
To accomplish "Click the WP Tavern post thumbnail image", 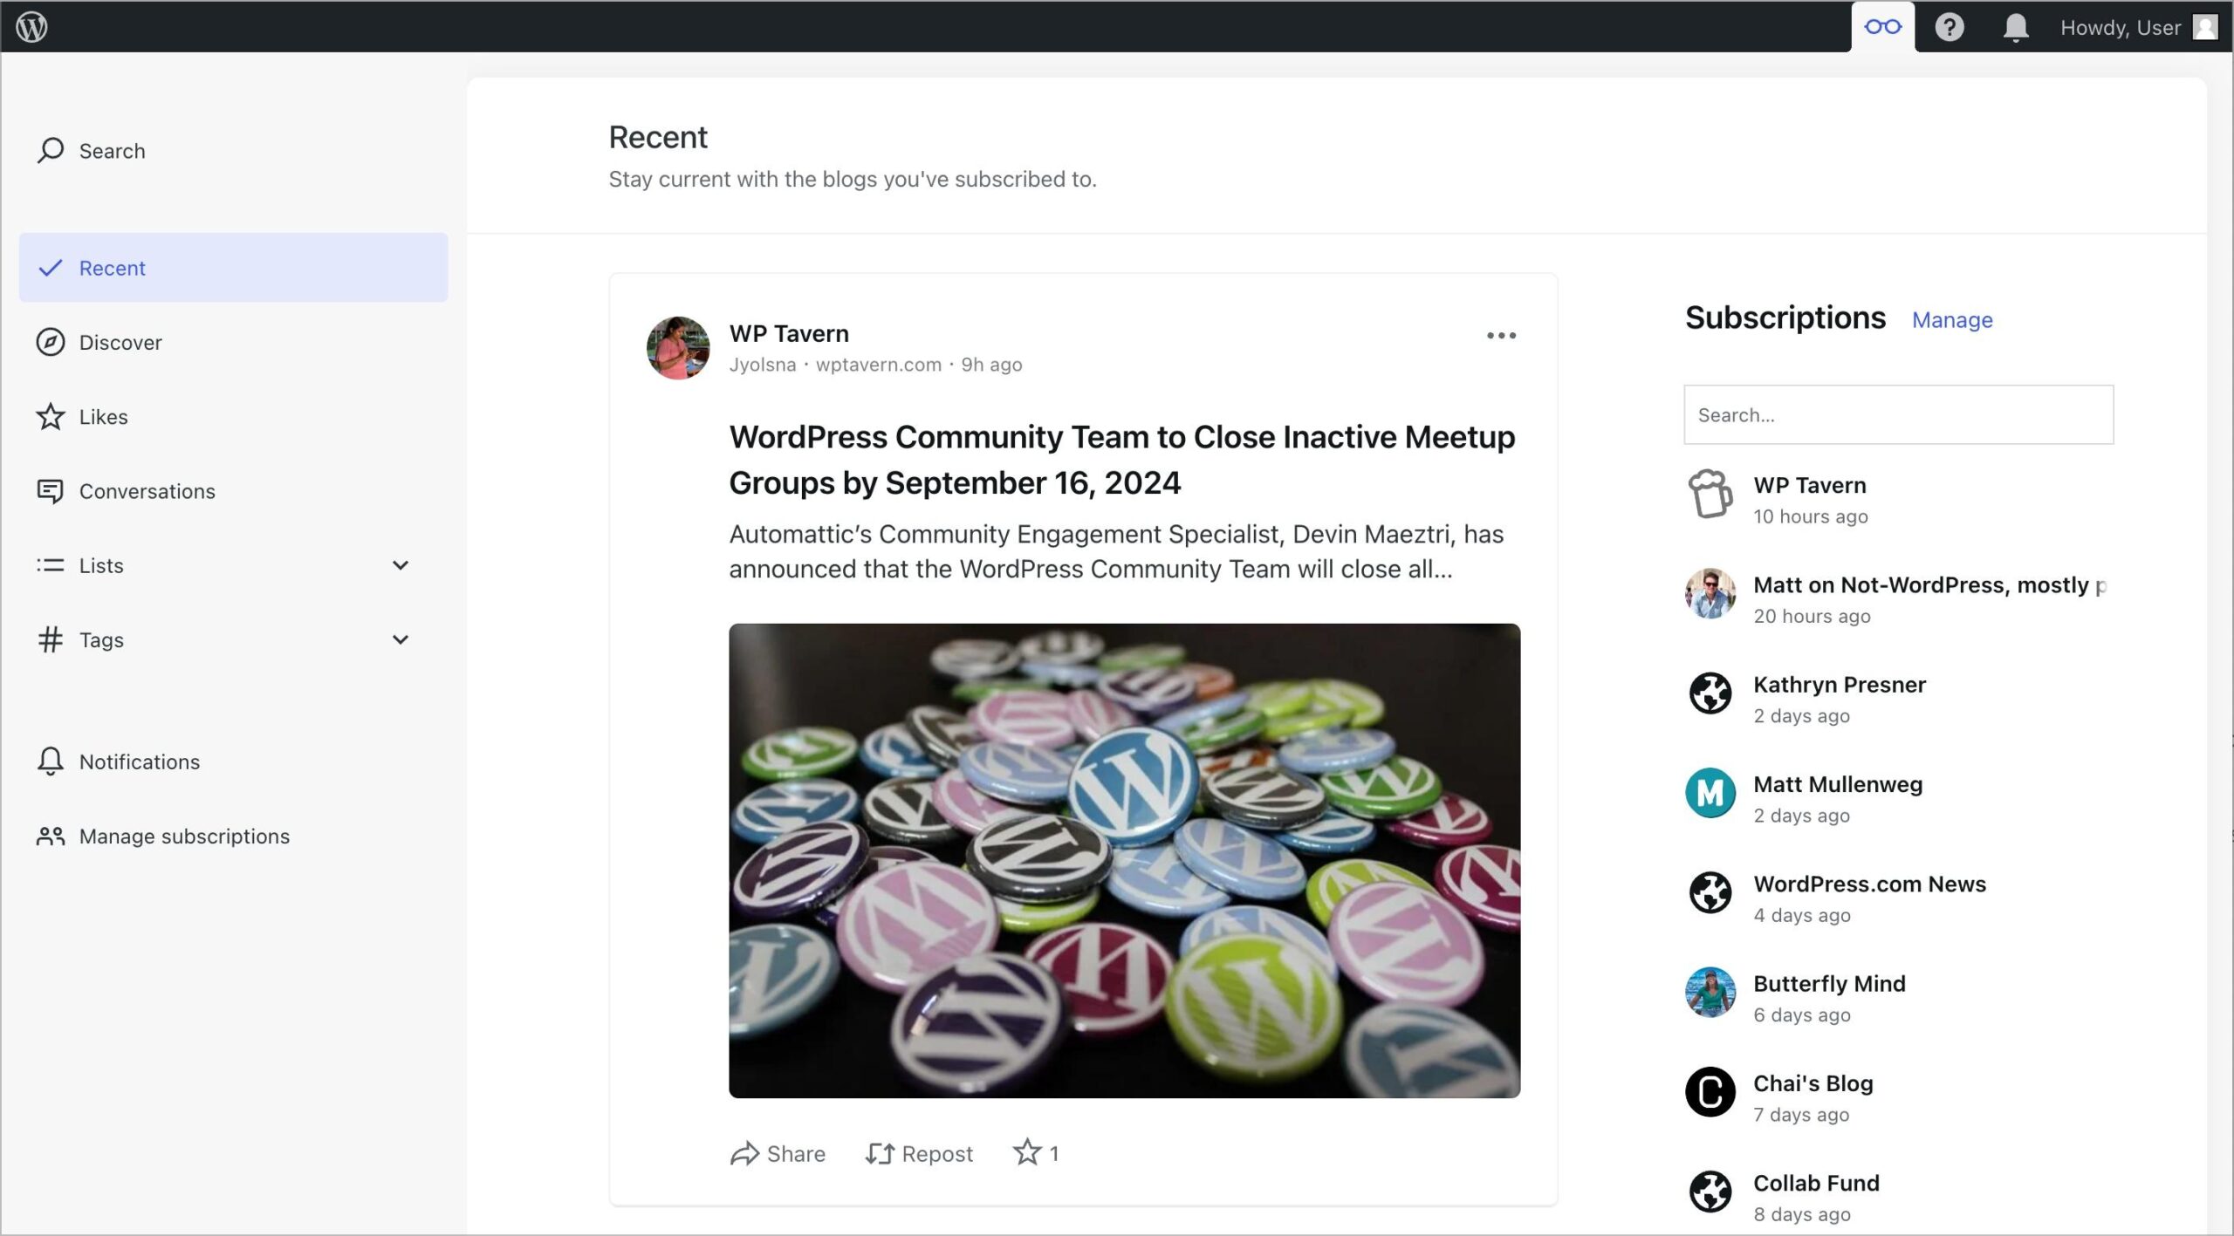I will [x=1124, y=862].
